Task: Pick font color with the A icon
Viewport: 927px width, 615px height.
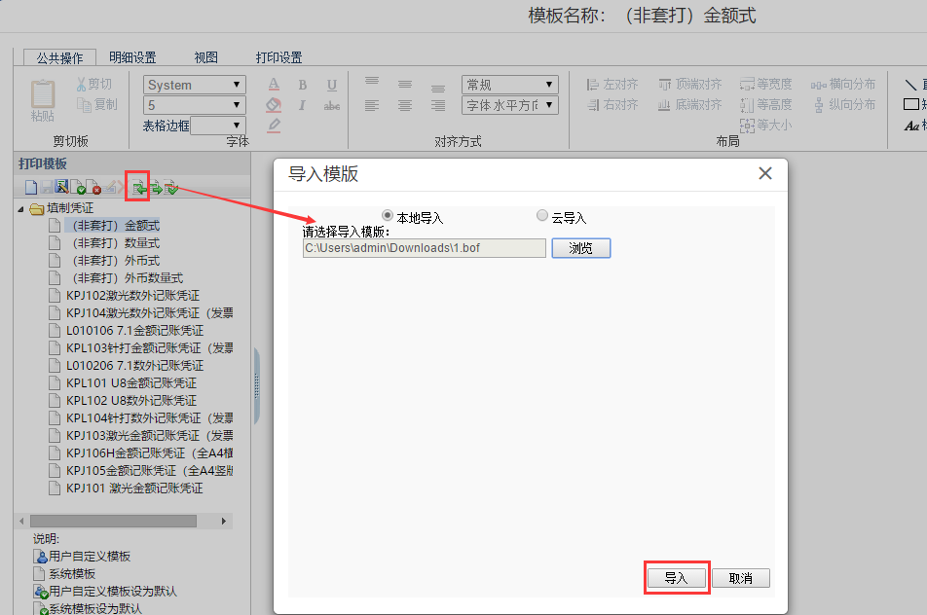Action: click(x=273, y=85)
